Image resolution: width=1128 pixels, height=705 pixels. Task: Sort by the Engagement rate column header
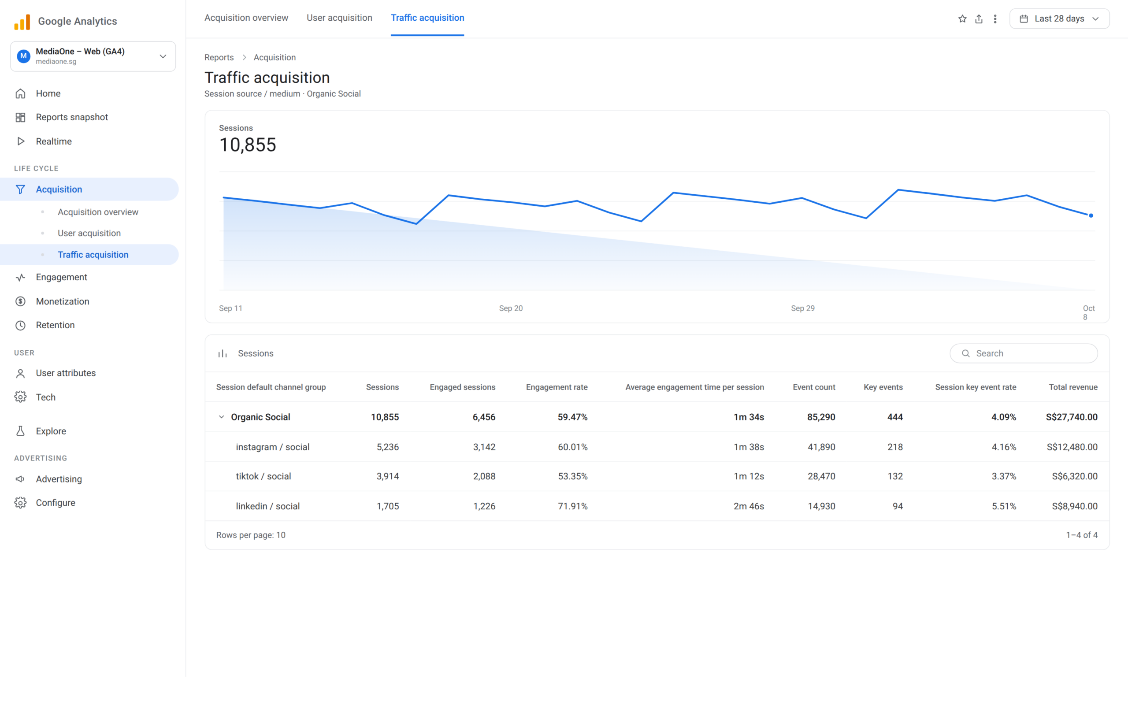[x=557, y=387]
